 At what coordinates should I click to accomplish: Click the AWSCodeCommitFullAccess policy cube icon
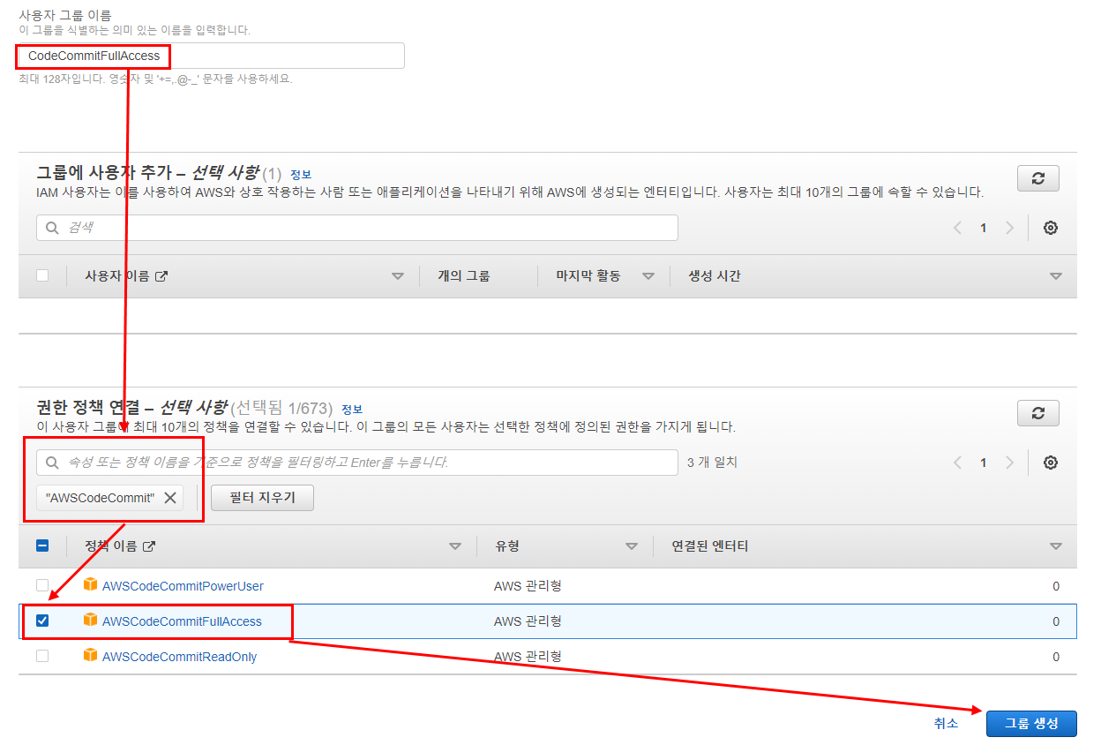(90, 620)
